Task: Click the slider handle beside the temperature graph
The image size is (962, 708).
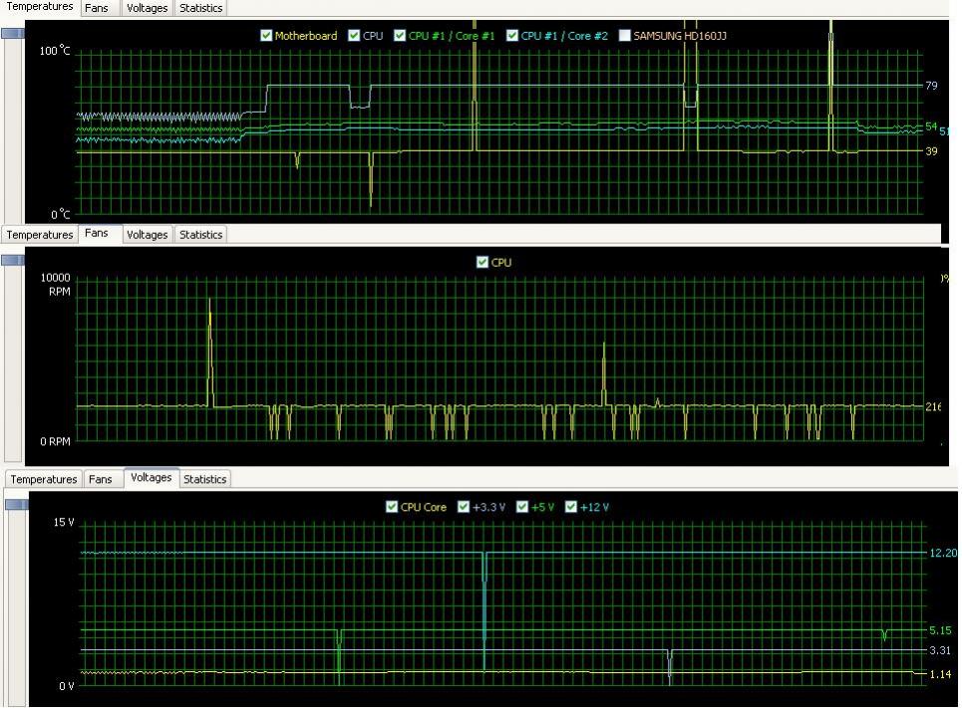Action: (x=13, y=33)
